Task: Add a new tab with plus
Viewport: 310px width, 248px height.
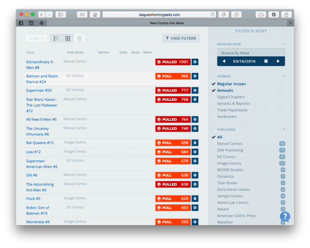Action: [x=290, y=23]
